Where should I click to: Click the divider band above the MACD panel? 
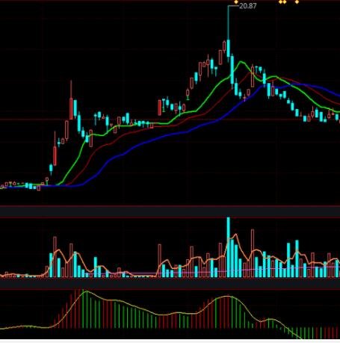pos(170,284)
